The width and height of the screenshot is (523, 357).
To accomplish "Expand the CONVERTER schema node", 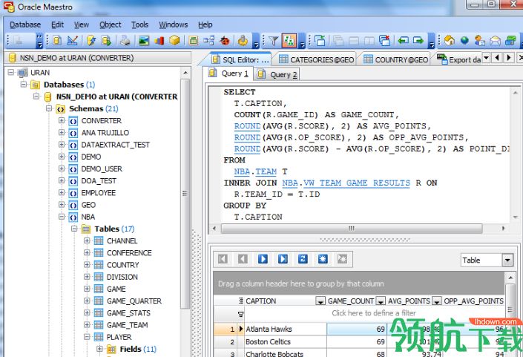I will [62, 120].
